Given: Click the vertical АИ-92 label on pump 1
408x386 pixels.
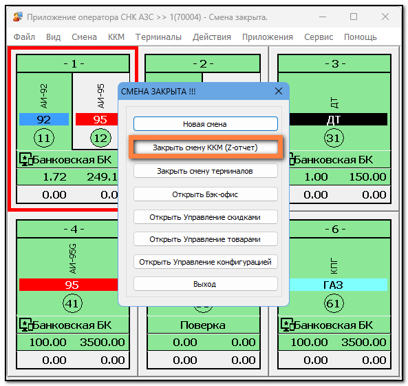Looking at the screenshot, I should coord(44,96).
